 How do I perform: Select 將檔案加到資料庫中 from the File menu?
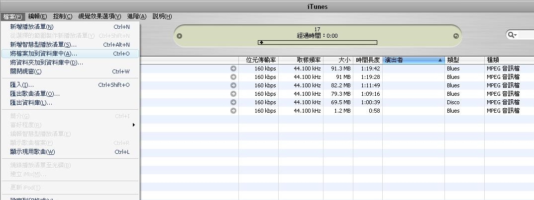click(44, 54)
